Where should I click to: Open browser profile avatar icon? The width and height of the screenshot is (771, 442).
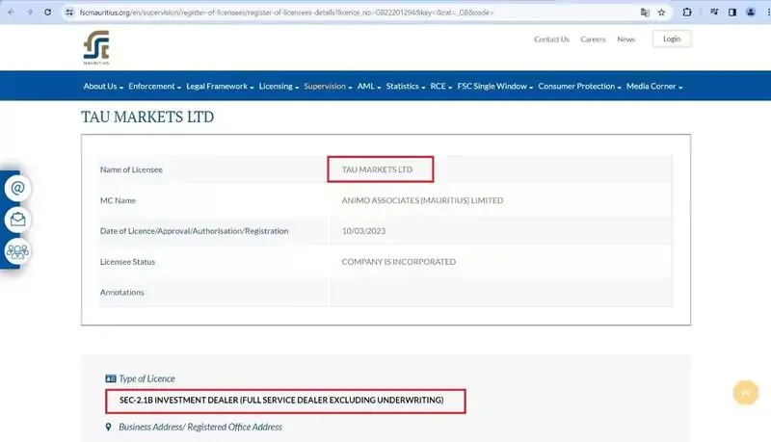pos(751,13)
